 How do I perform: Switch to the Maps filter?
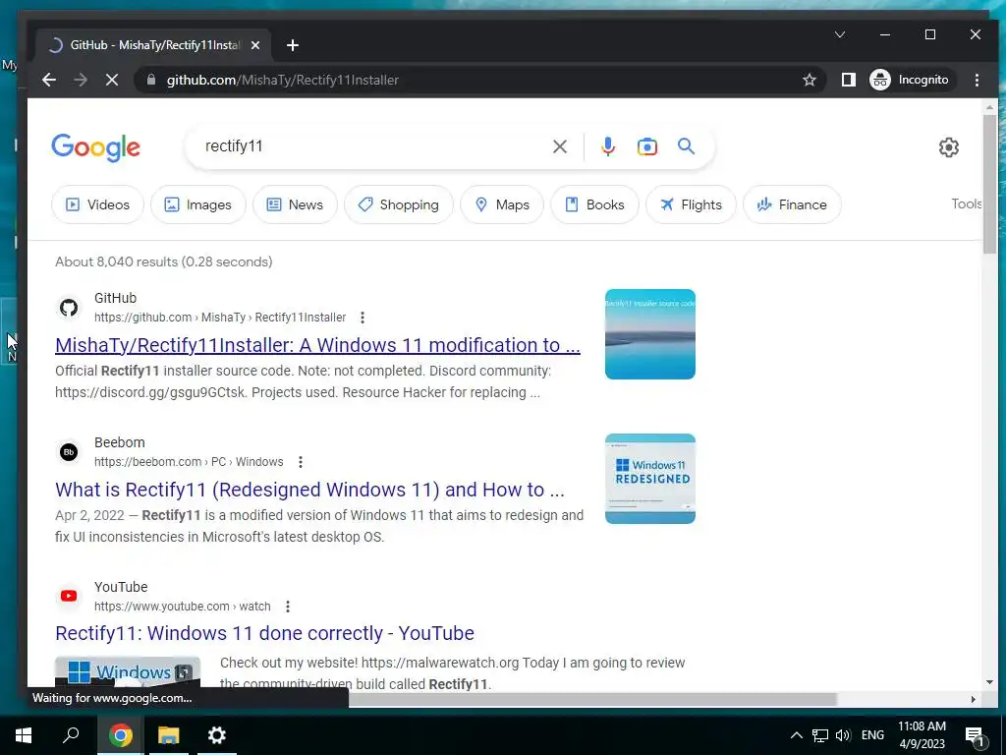tap(502, 204)
